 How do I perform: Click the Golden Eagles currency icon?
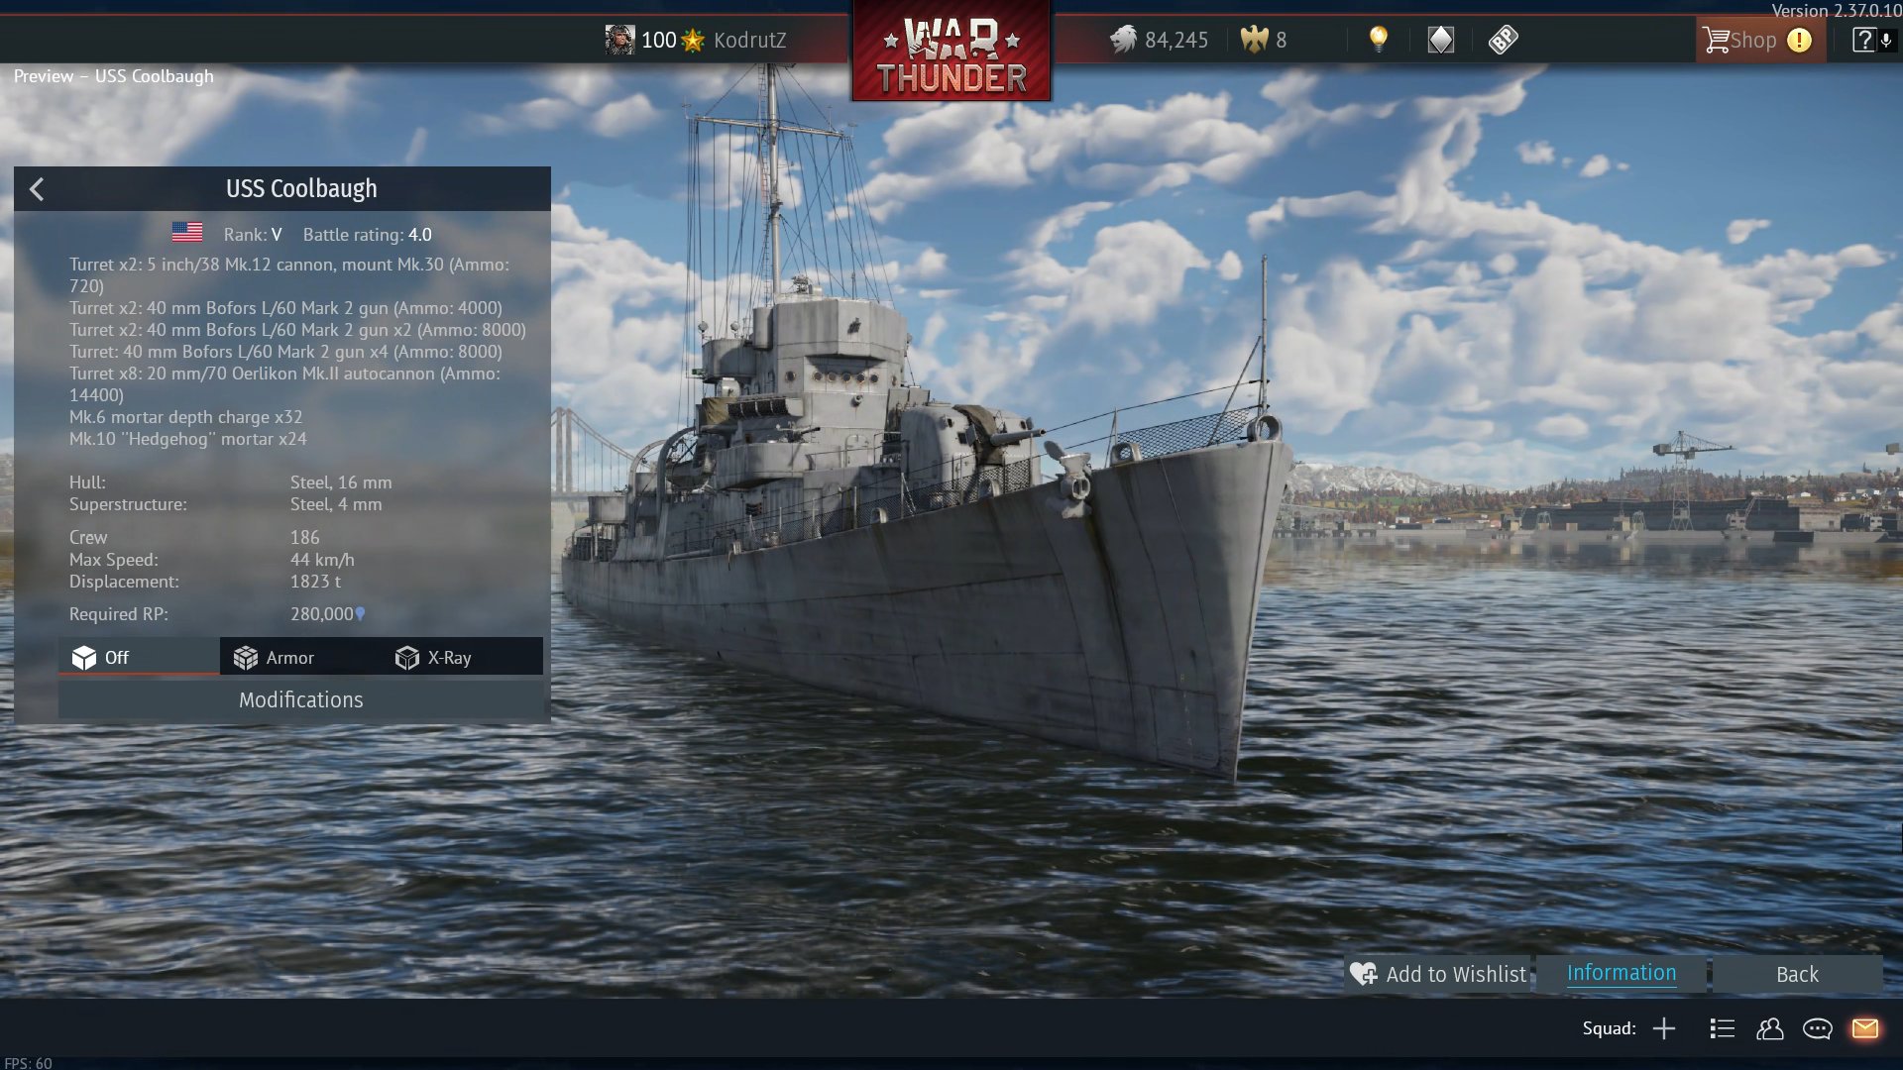[1254, 40]
